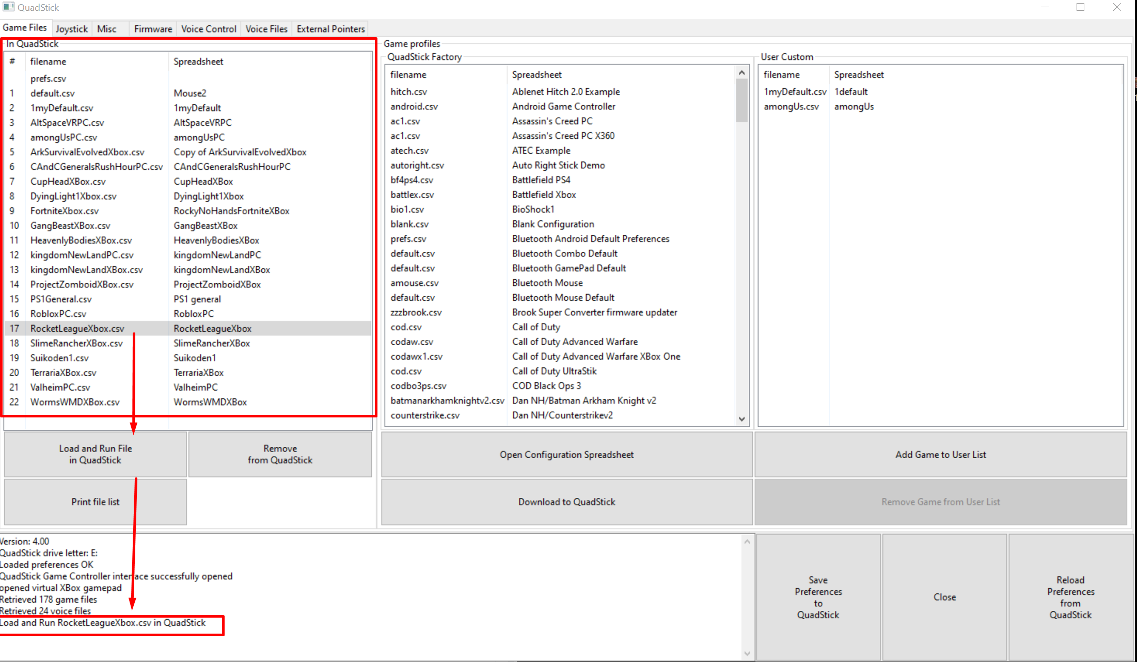Select AltSpaceVRPC.csv file row
1137x662 pixels.
(x=188, y=123)
